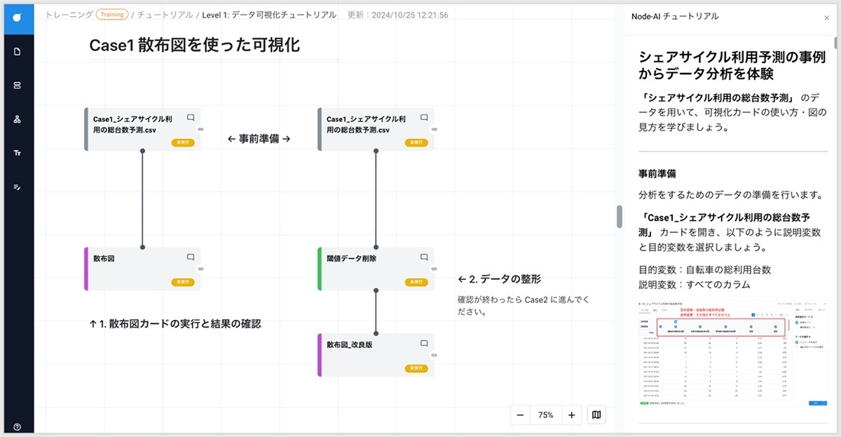Click the 75% zoom level field
This screenshot has height=437, width=841.
pos(545,415)
